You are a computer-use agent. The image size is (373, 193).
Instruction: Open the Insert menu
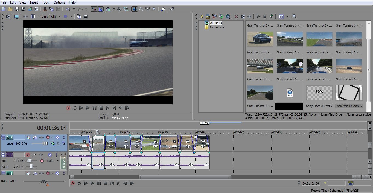(x=34, y=2)
